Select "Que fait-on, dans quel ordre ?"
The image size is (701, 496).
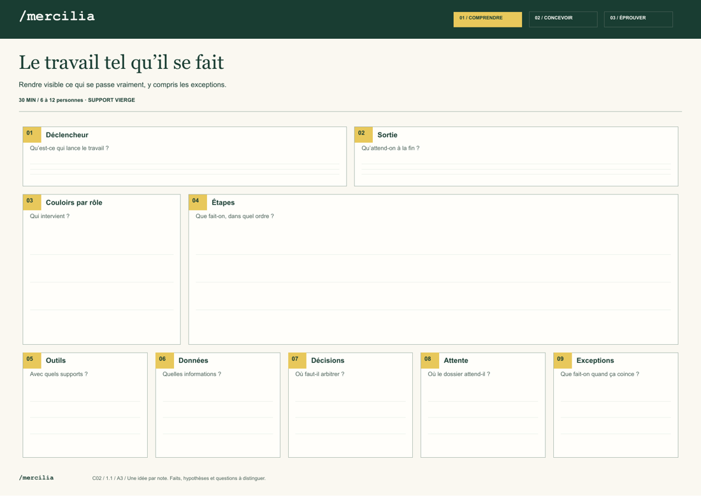click(235, 216)
